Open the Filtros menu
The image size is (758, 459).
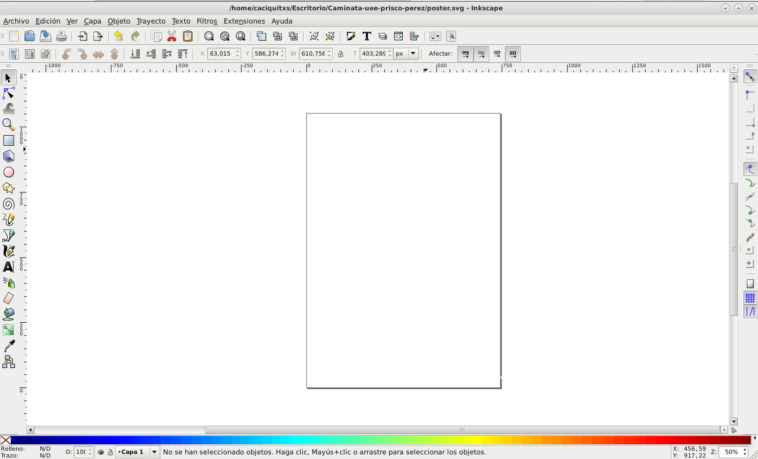point(207,21)
